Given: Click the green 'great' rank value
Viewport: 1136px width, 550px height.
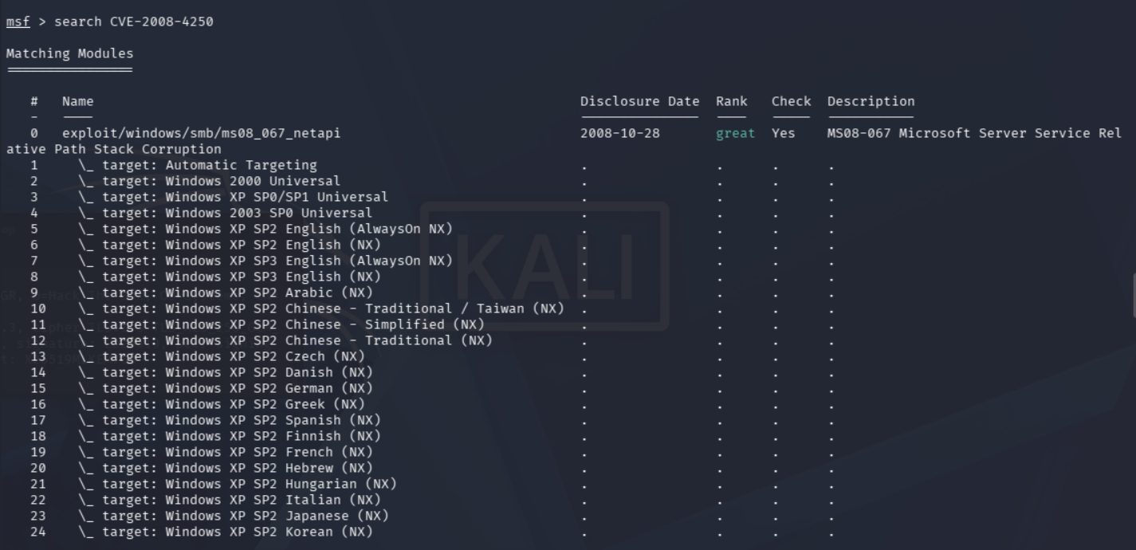Looking at the screenshot, I should 736,133.
